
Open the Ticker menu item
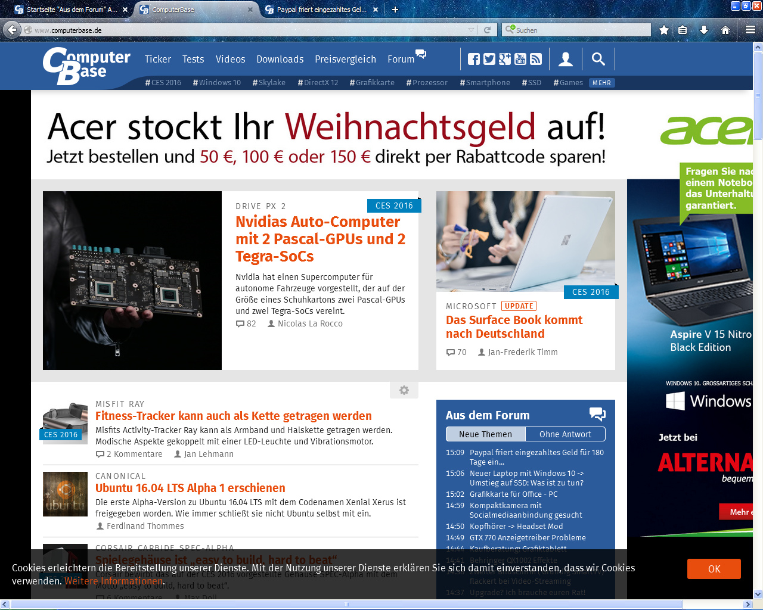[x=157, y=59]
